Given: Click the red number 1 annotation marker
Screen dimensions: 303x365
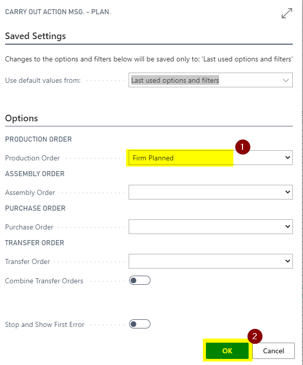Looking at the screenshot, I should 243,147.
